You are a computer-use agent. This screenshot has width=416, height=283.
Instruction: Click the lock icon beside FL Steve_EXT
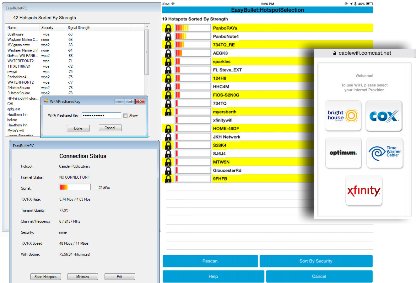click(168, 70)
